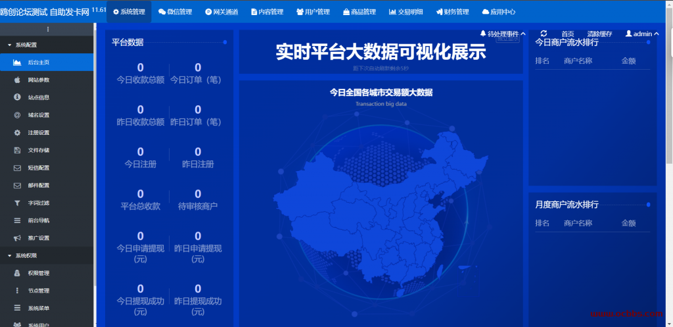
Task: Click the icon beside 权限管理
Action: [x=17, y=273]
